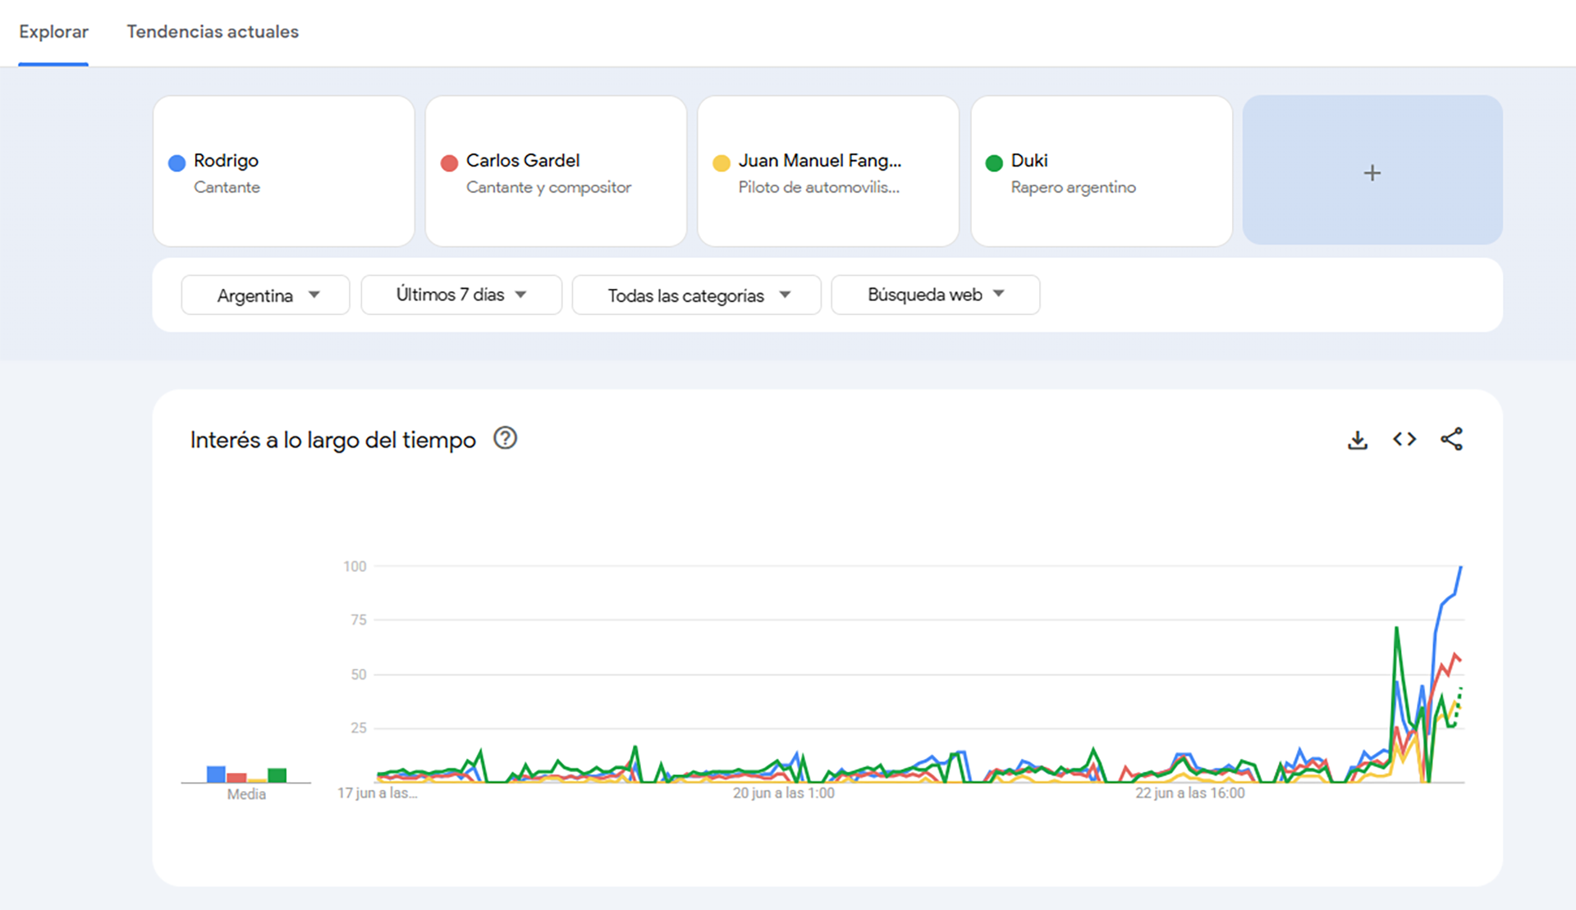This screenshot has height=910, width=1576.
Task: Click Rodrigo's blue color dot
Action: coord(176,162)
